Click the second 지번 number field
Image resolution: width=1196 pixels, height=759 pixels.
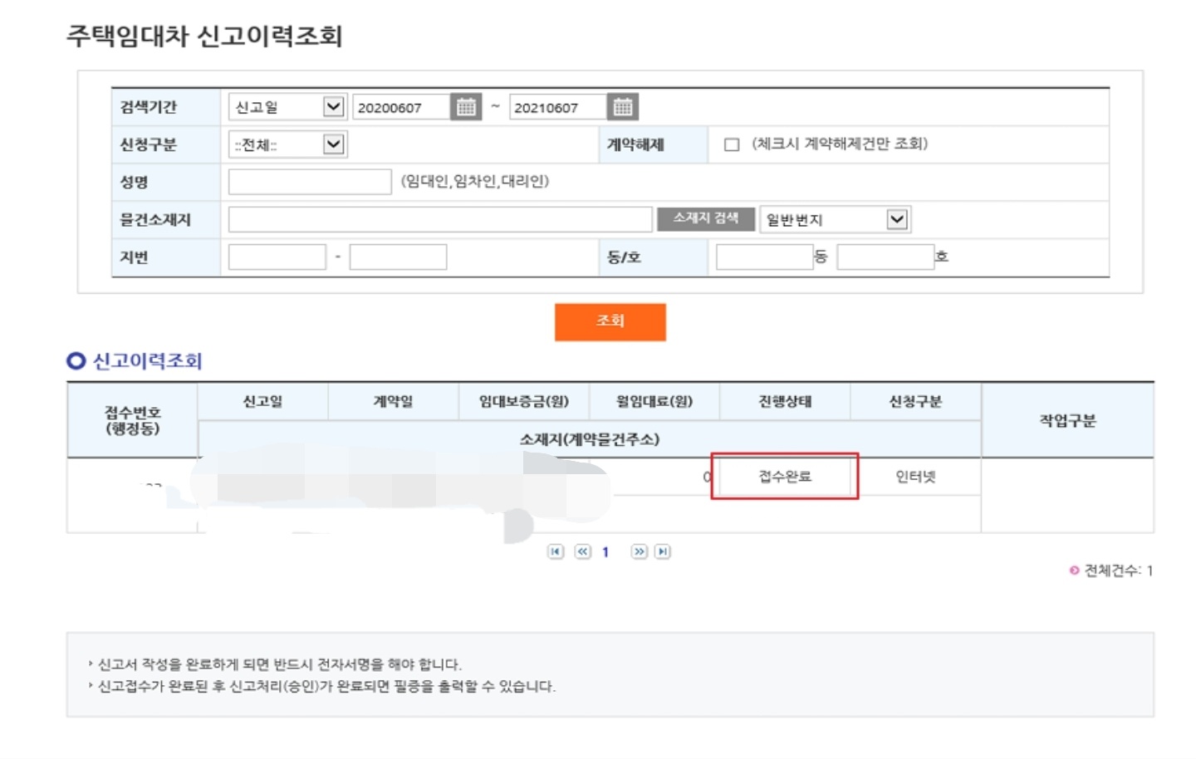(398, 257)
